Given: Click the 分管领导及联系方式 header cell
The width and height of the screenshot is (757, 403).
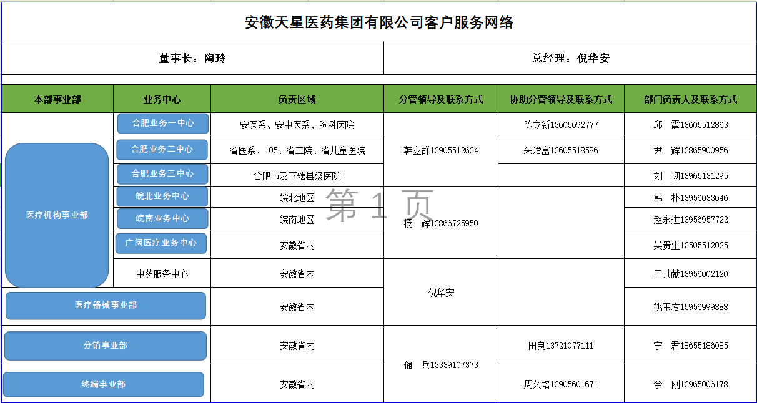Looking at the screenshot, I should click(x=441, y=99).
